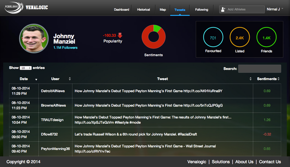Viewport: 290px width, 167px height.
Task: Open the Show entries count dropdown
Action: point(26,68)
